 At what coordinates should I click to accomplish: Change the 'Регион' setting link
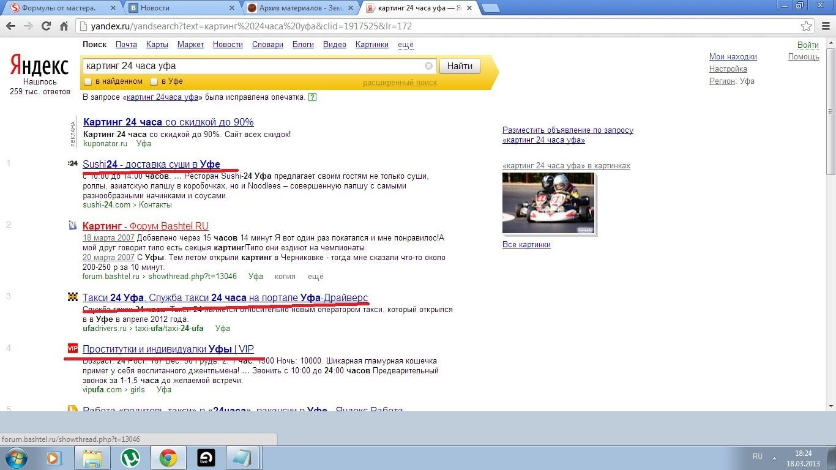[722, 81]
